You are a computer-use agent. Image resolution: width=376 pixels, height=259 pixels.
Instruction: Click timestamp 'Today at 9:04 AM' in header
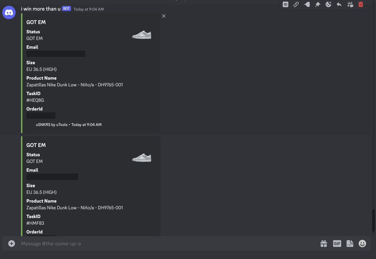[89, 9]
